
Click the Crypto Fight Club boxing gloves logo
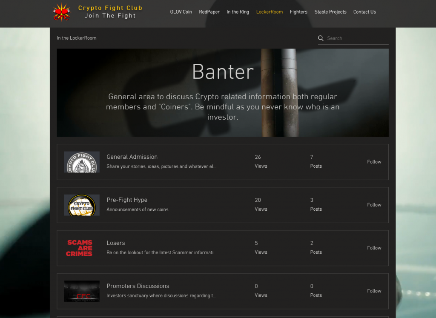[61, 12]
